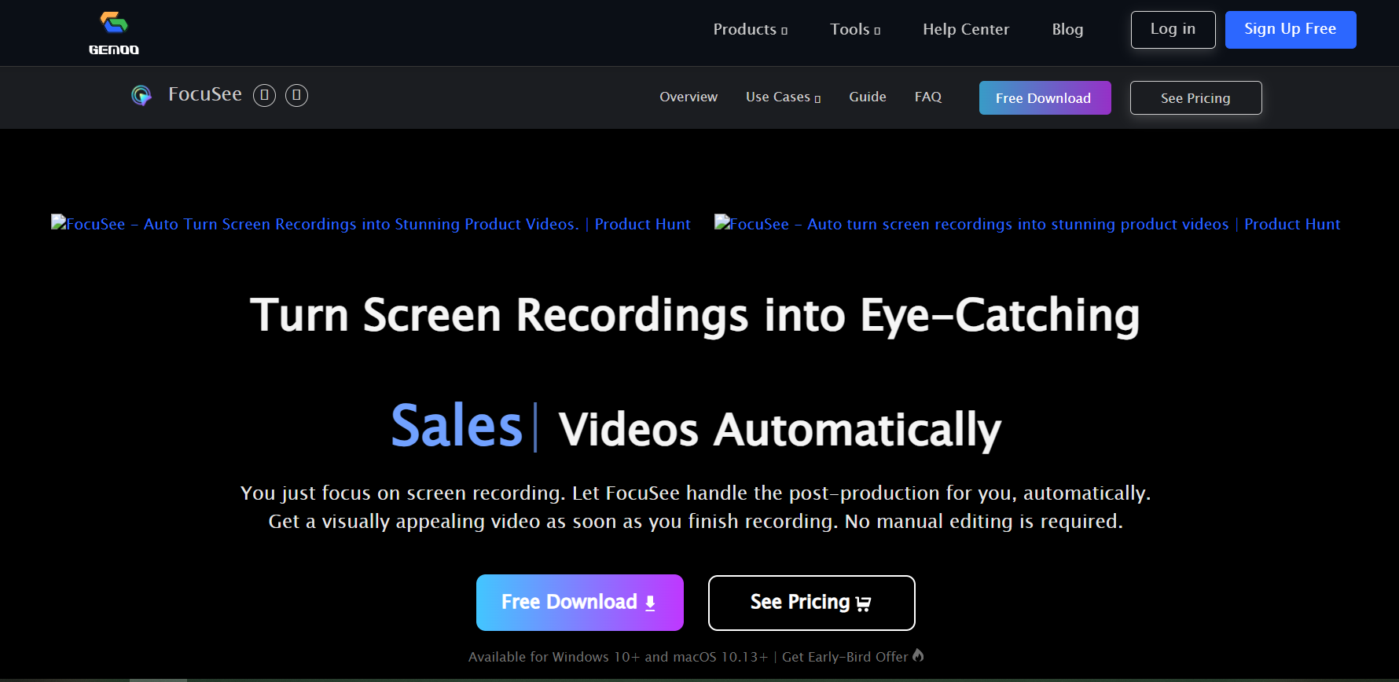Click the Gemoo logo in the header
The height and width of the screenshot is (682, 1399).
[x=114, y=33]
